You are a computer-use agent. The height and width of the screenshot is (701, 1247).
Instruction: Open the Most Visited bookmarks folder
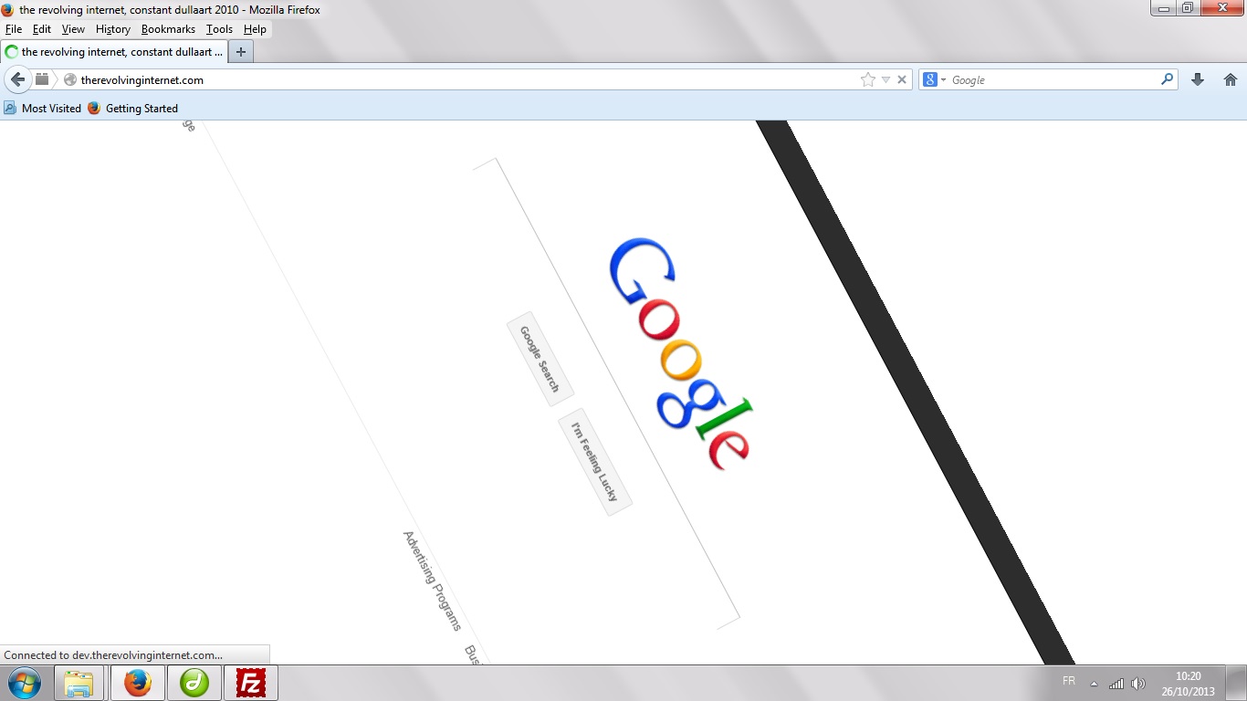point(43,108)
